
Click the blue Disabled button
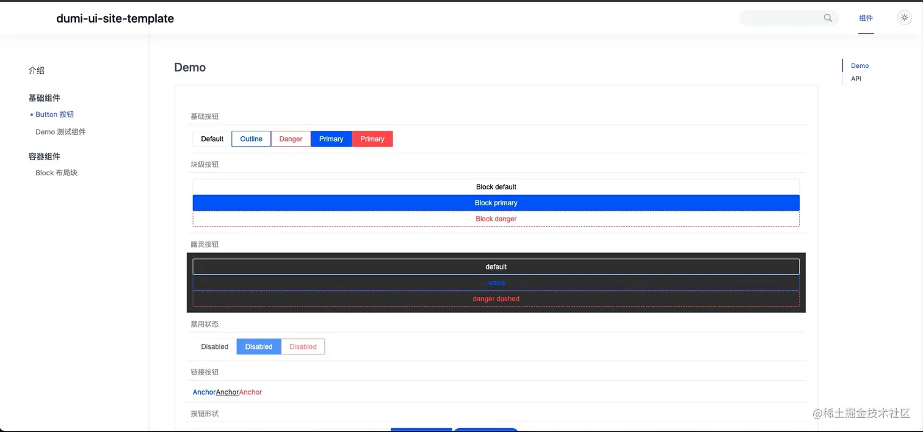point(259,347)
